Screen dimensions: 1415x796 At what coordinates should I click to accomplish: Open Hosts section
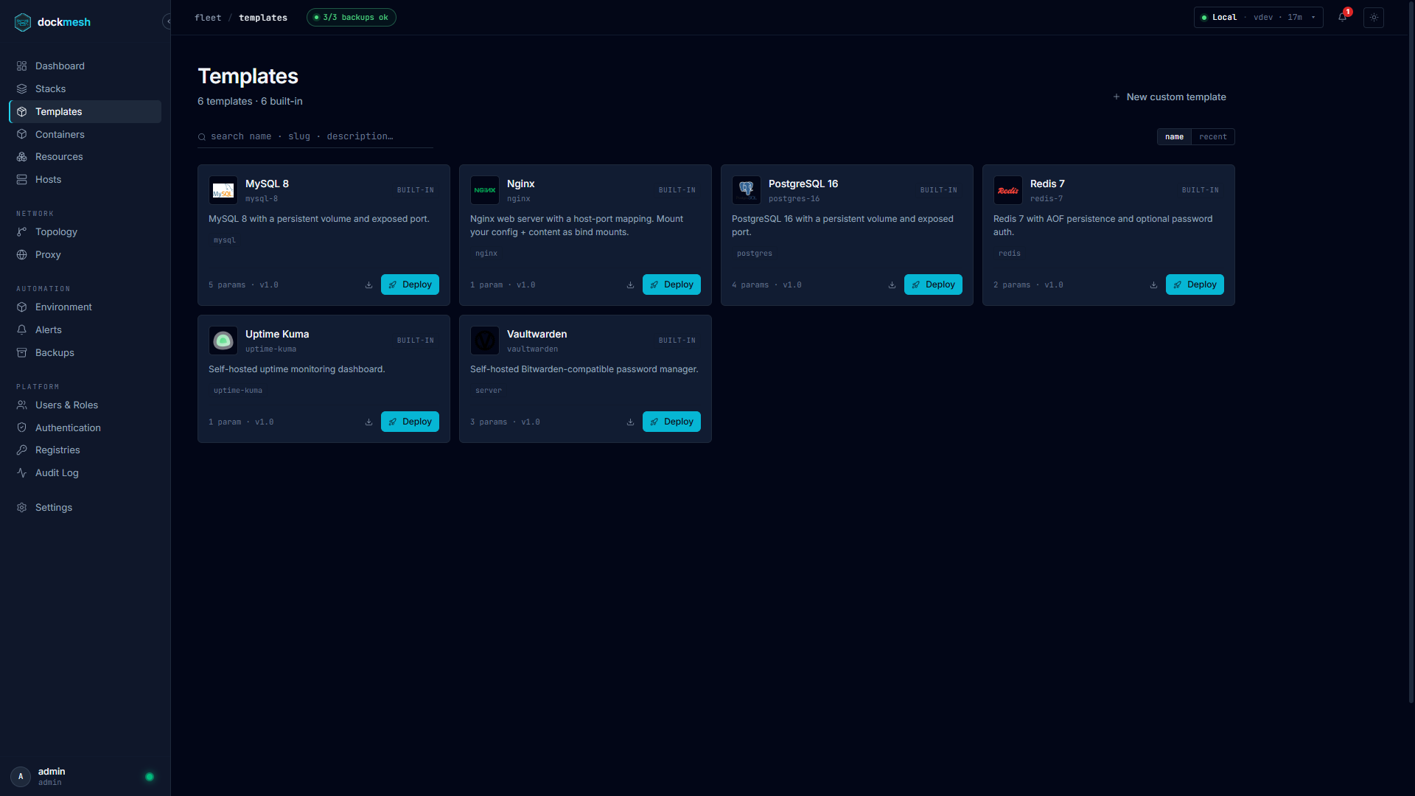pyautogui.click(x=85, y=180)
